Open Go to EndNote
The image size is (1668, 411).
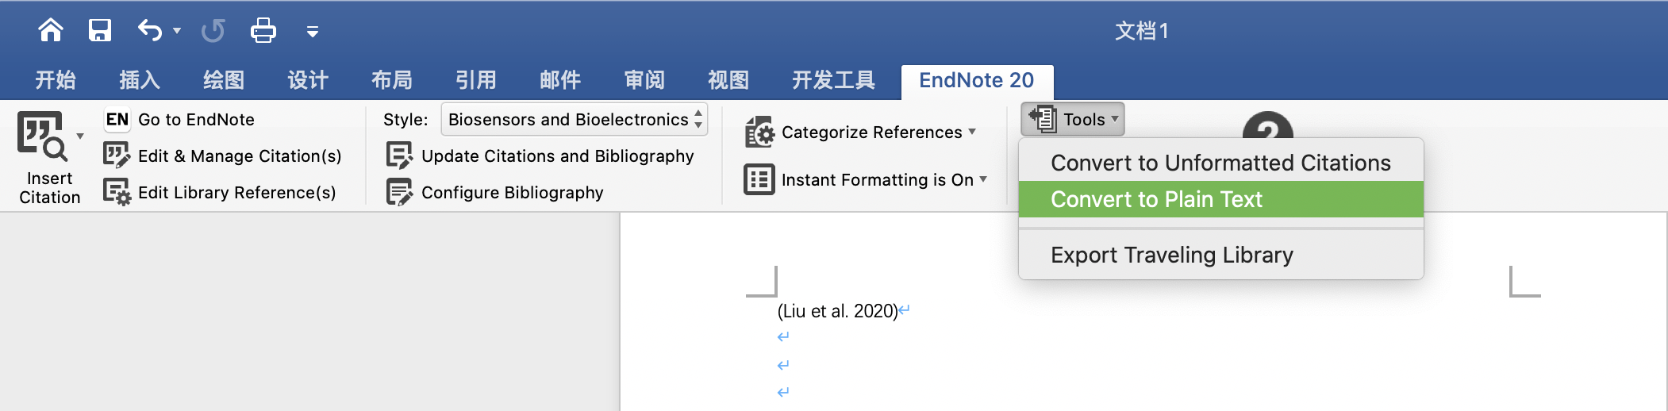coord(180,119)
